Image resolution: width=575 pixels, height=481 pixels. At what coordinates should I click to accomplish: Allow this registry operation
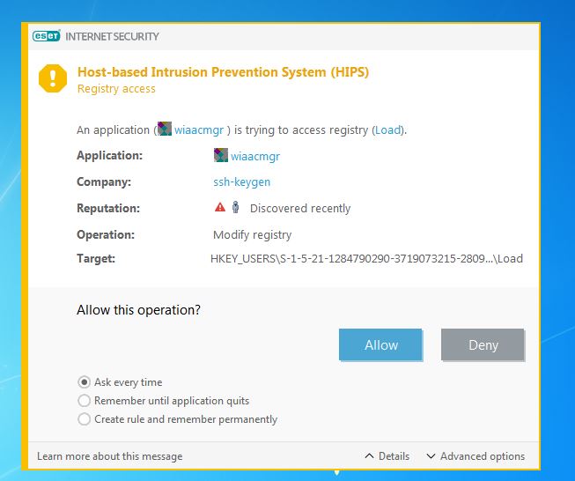point(380,345)
